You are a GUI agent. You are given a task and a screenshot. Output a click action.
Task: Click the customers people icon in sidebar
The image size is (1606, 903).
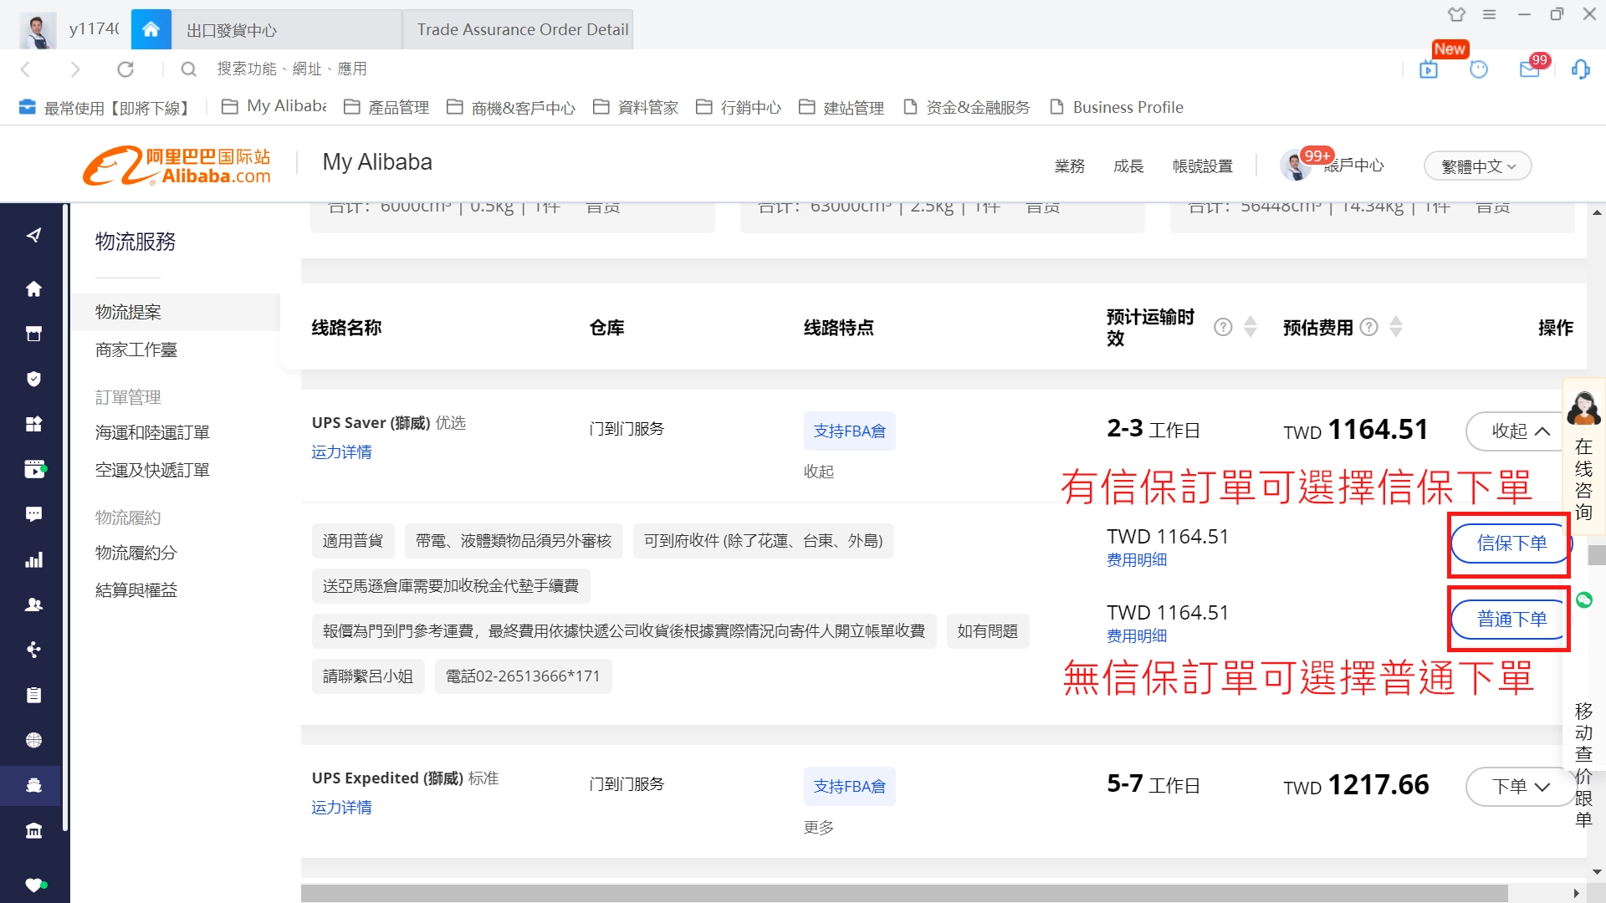[33, 605]
